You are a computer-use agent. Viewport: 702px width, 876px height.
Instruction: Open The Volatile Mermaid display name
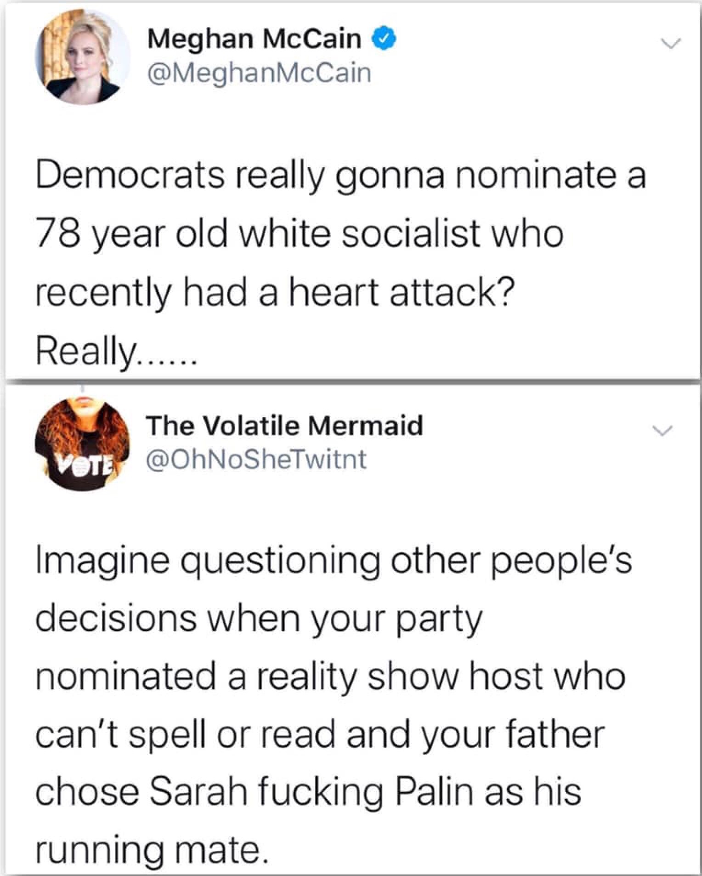[x=284, y=426]
